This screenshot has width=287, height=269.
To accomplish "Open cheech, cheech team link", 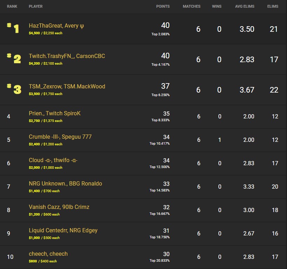I will point(48,254).
